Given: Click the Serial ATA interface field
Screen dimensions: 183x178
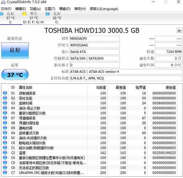Looking at the screenshot, I should 95,52.
